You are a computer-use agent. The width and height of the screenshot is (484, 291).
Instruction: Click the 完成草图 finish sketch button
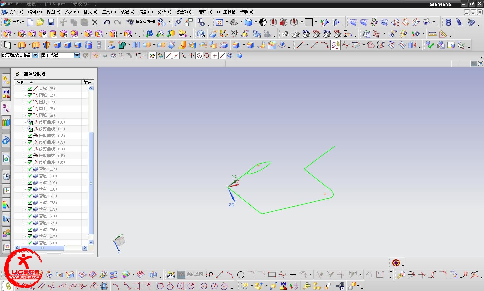(x=190, y=275)
